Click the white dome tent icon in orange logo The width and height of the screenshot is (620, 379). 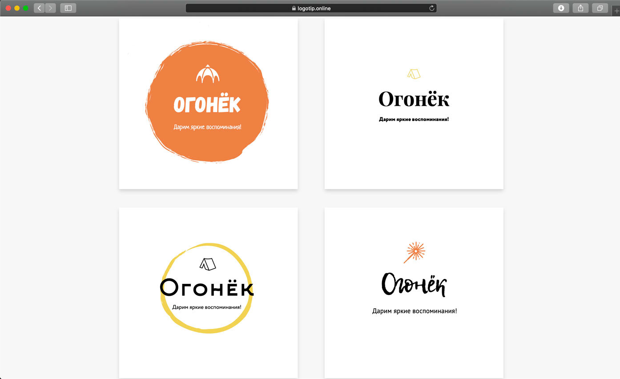click(x=208, y=74)
